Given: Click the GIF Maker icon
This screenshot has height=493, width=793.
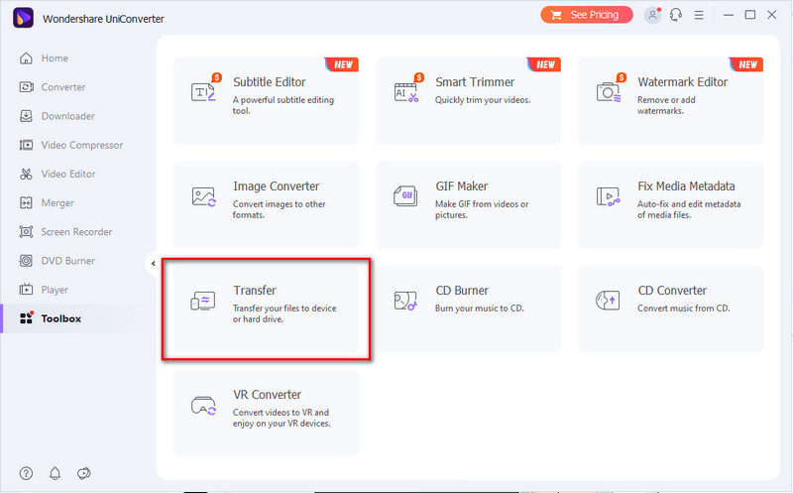Looking at the screenshot, I should click(405, 195).
